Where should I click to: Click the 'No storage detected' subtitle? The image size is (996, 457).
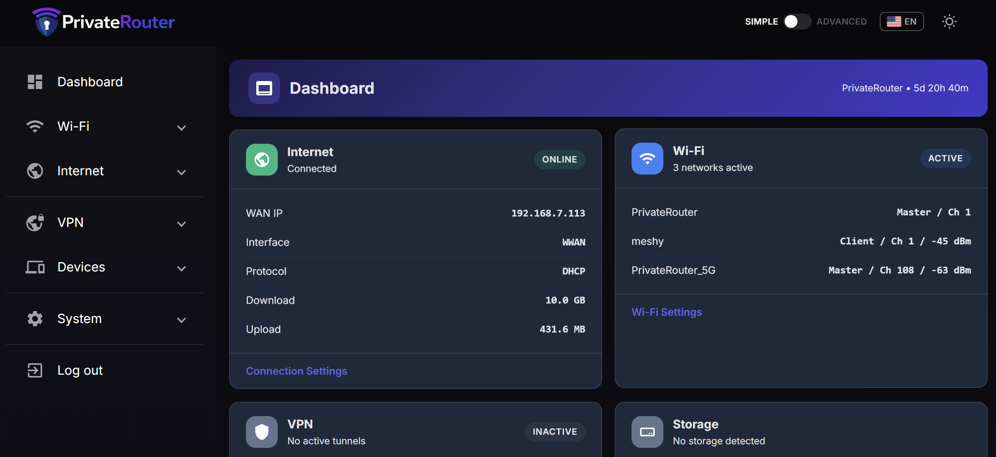point(719,441)
